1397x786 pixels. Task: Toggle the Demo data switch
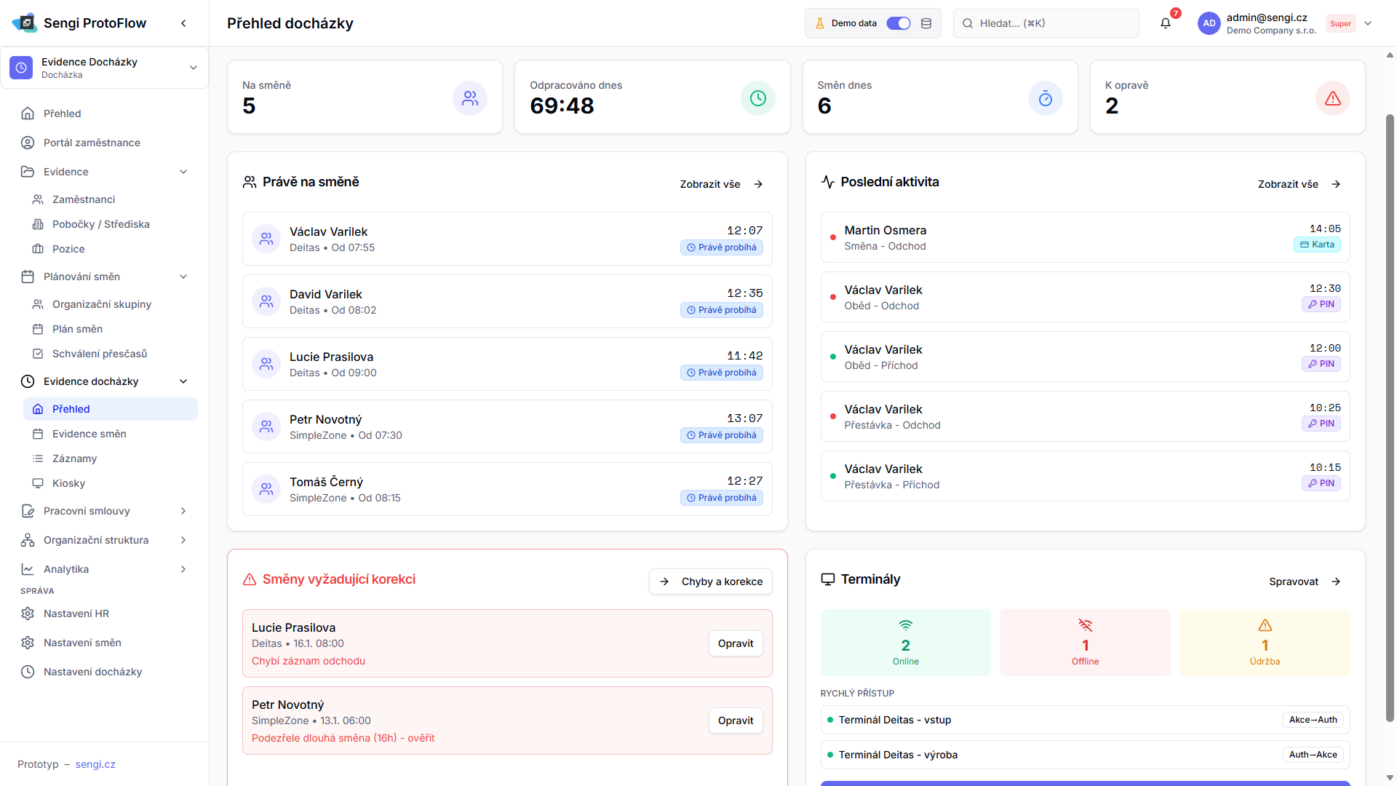(x=899, y=23)
